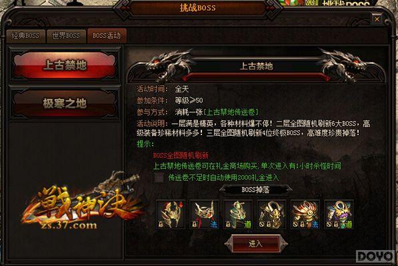Click the 上古禁地传送卷 item link

[x=231, y=112]
